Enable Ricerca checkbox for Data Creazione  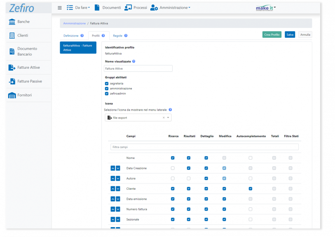point(173,168)
